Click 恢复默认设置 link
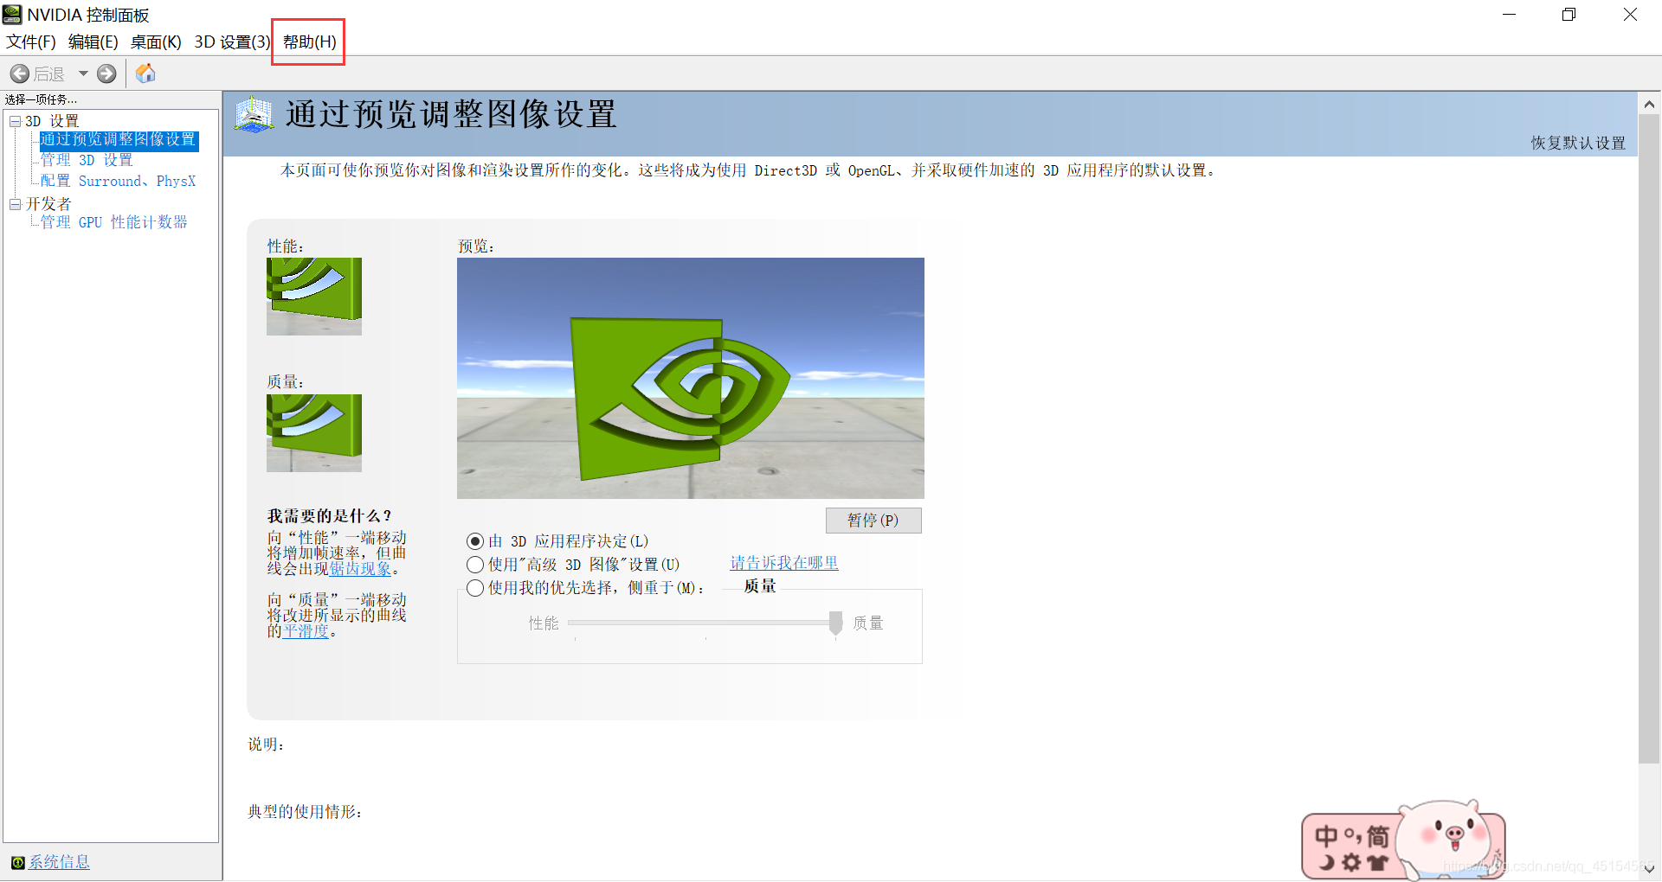This screenshot has height=882, width=1662. pos(1578,143)
